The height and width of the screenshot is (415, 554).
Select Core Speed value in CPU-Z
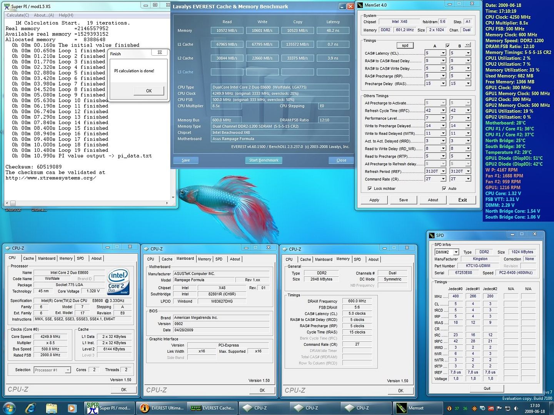click(x=50, y=337)
